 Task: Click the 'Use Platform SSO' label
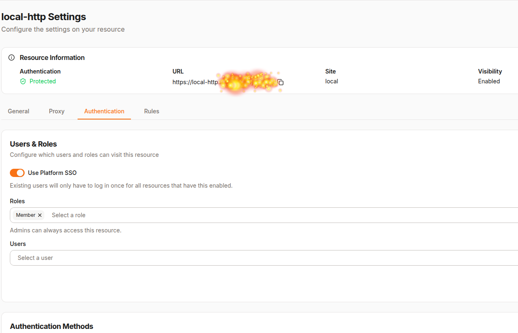(52, 173)
